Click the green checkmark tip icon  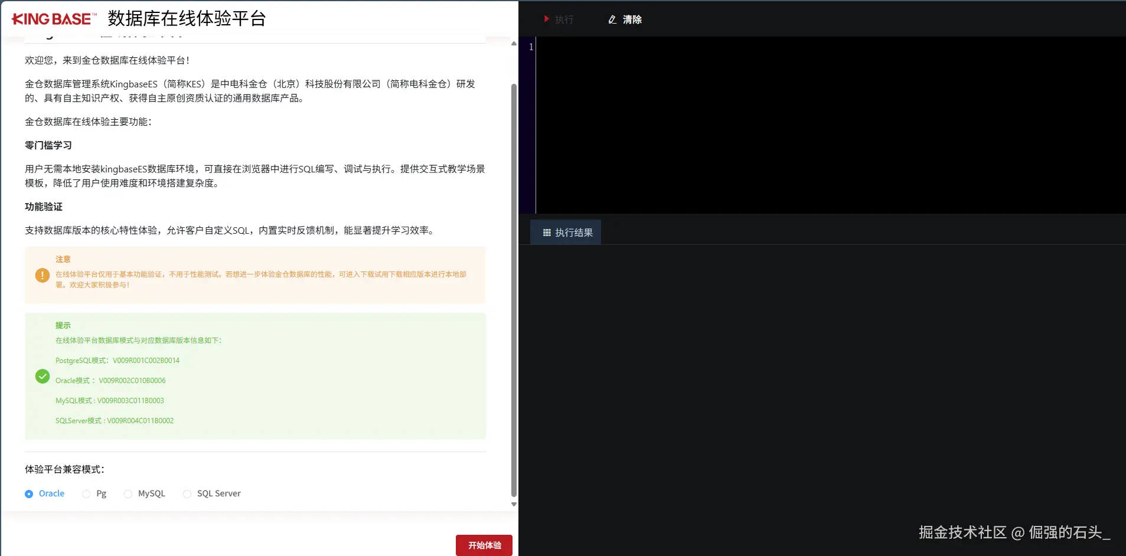tap(43, 376)
